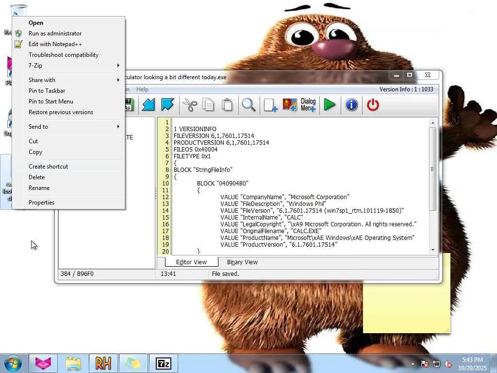Image resolution: width=497 pixels, height=373 pixels.
Task: Click the Save As toolbar icon
Action: tap(129, 105)
